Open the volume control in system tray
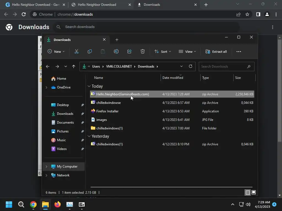 click(x=248, y=204)
